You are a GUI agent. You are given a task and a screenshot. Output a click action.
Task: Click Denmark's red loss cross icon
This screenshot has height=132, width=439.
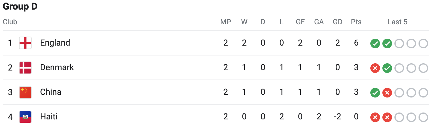pos(375,68)
